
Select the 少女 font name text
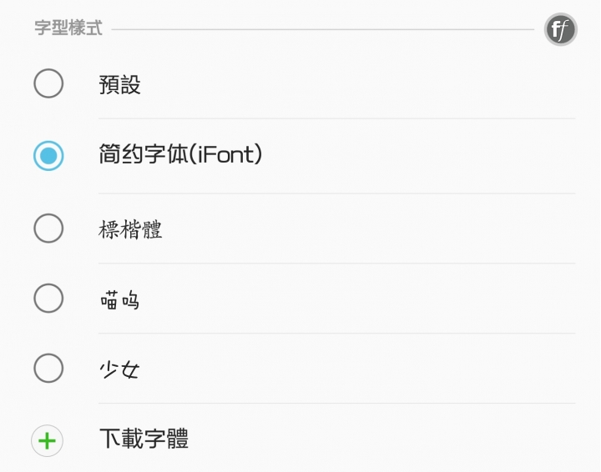pos(119,369)
